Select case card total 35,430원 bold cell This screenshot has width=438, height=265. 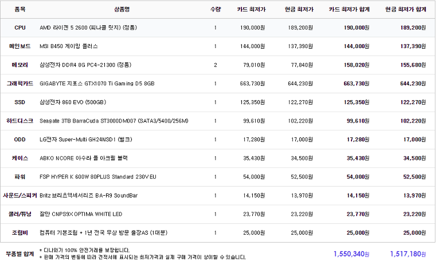[x=358, y=158]
